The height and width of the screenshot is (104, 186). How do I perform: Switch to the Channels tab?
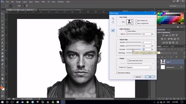[165, 47]
